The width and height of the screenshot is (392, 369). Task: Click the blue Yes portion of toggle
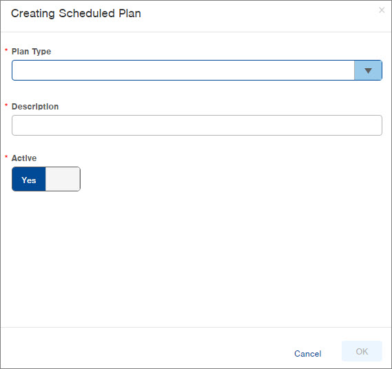pos(29,179)
